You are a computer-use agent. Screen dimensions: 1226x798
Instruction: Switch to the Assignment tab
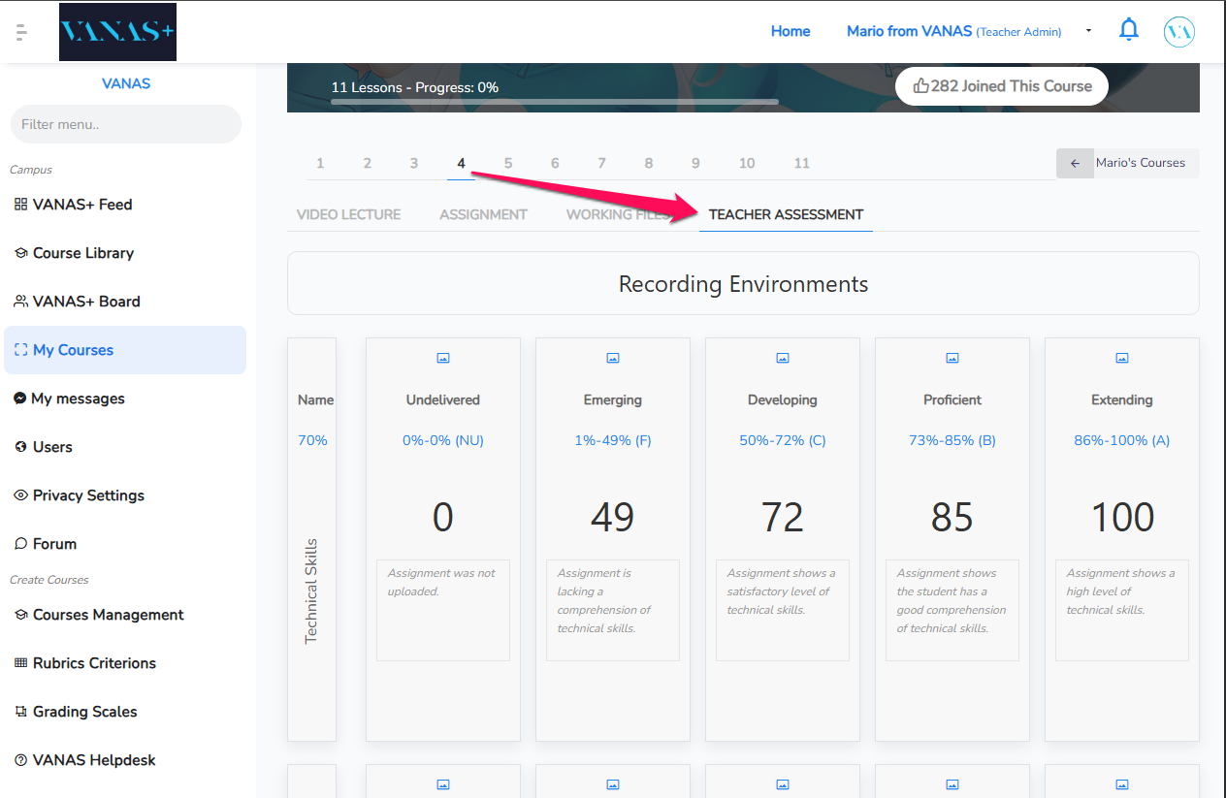[483, 214]
